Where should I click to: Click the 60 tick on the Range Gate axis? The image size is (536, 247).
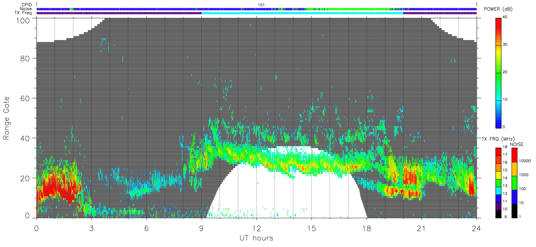point(26,98)
